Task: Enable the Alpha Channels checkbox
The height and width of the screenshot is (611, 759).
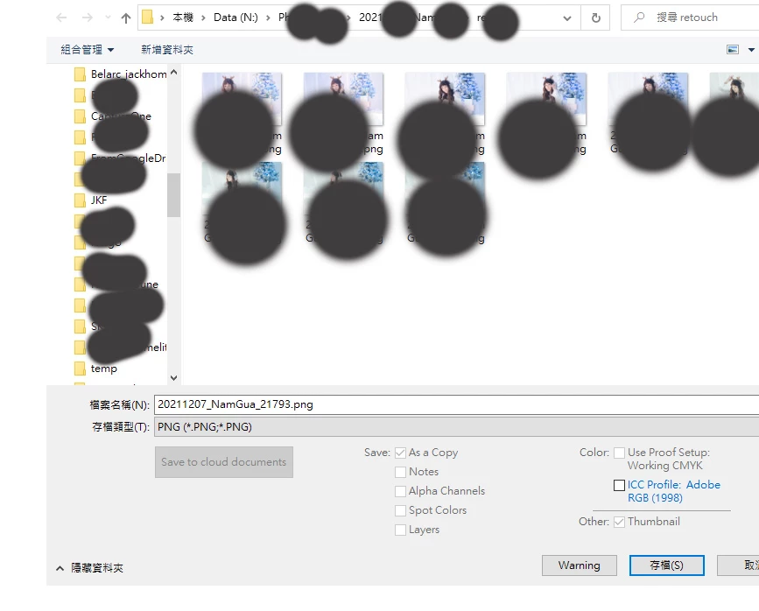Action: [400, 491]
